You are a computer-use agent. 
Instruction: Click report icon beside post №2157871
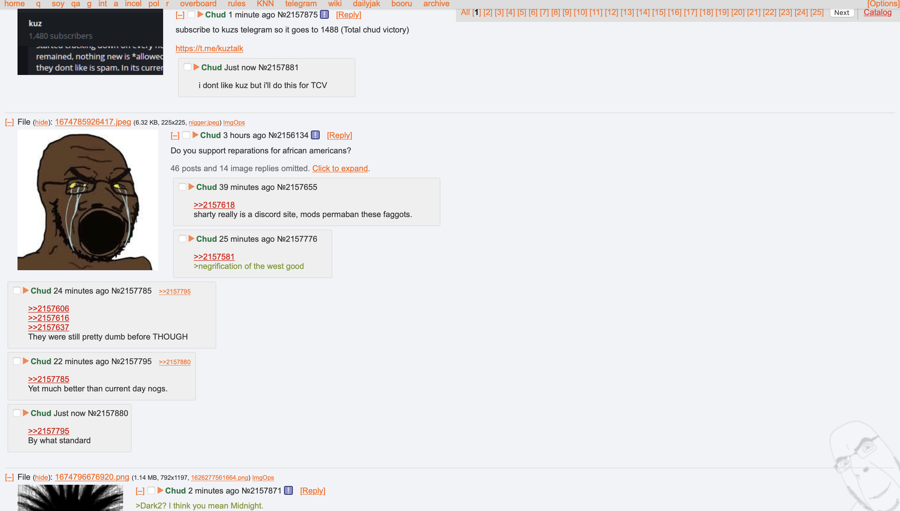click(x=288, y=491)
